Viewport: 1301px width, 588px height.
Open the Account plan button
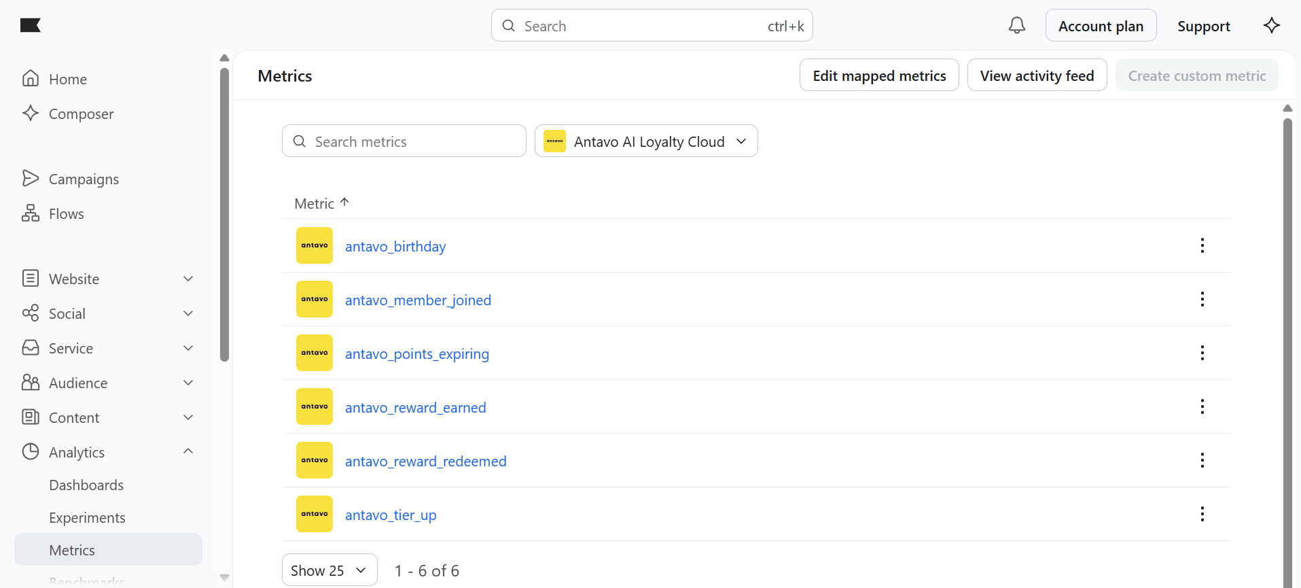click(x=1101, y=26)
